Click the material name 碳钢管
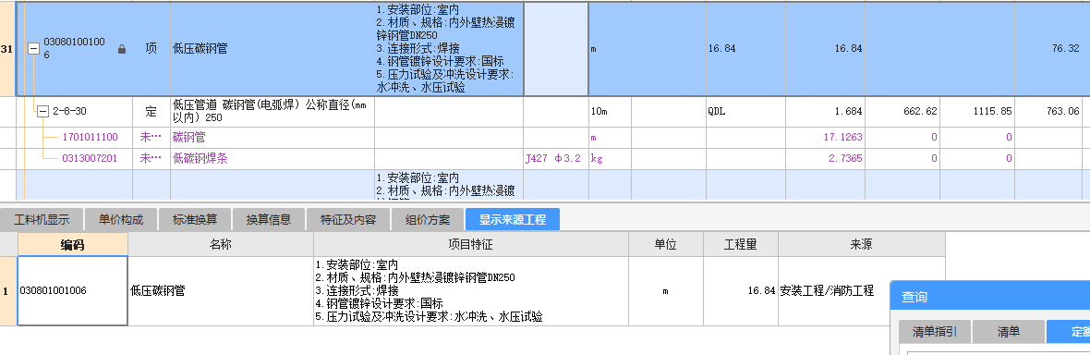 [x=189, y=138]
